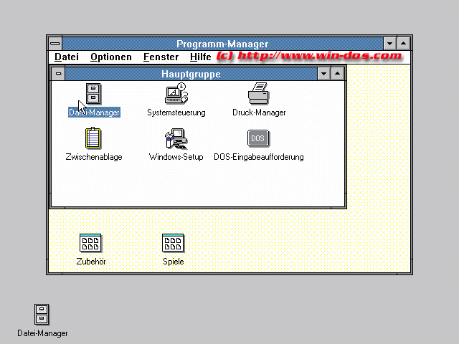Open the Datei-Manager icon in Hauptgruppe
459x344 pixels.
pos(94,94)
